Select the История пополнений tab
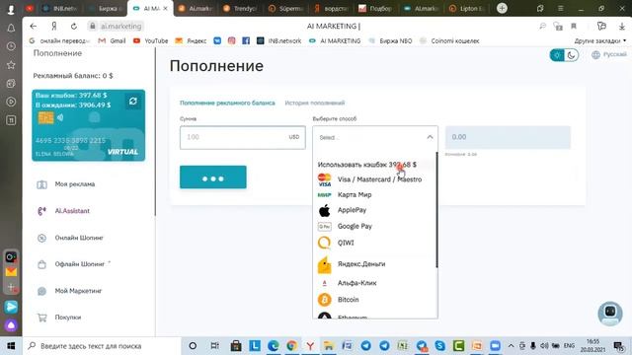This screenshot has width=632, height=355. tap(315, 103)
